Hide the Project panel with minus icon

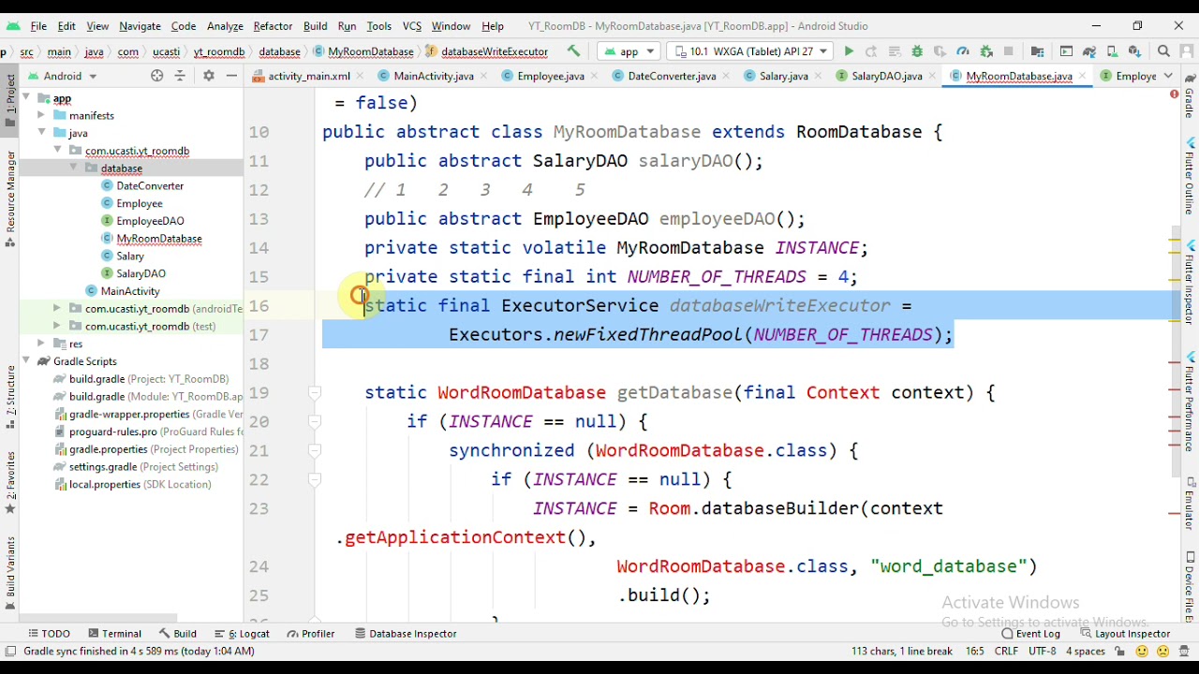click(x=231, y=76)
